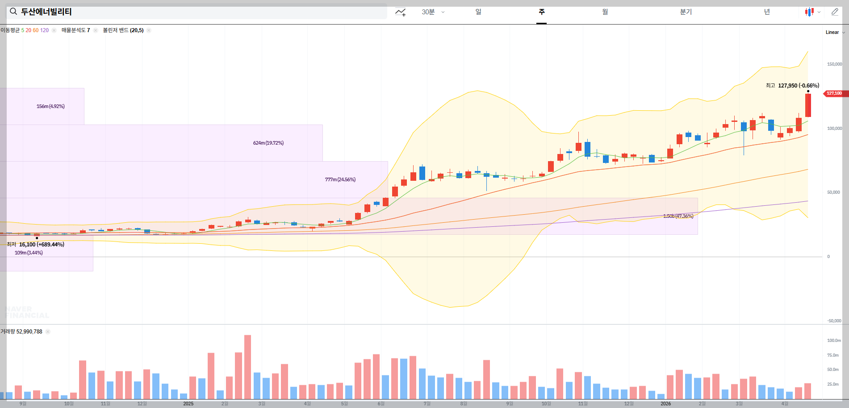Switch to the 일 daily tab

point(478,12)
